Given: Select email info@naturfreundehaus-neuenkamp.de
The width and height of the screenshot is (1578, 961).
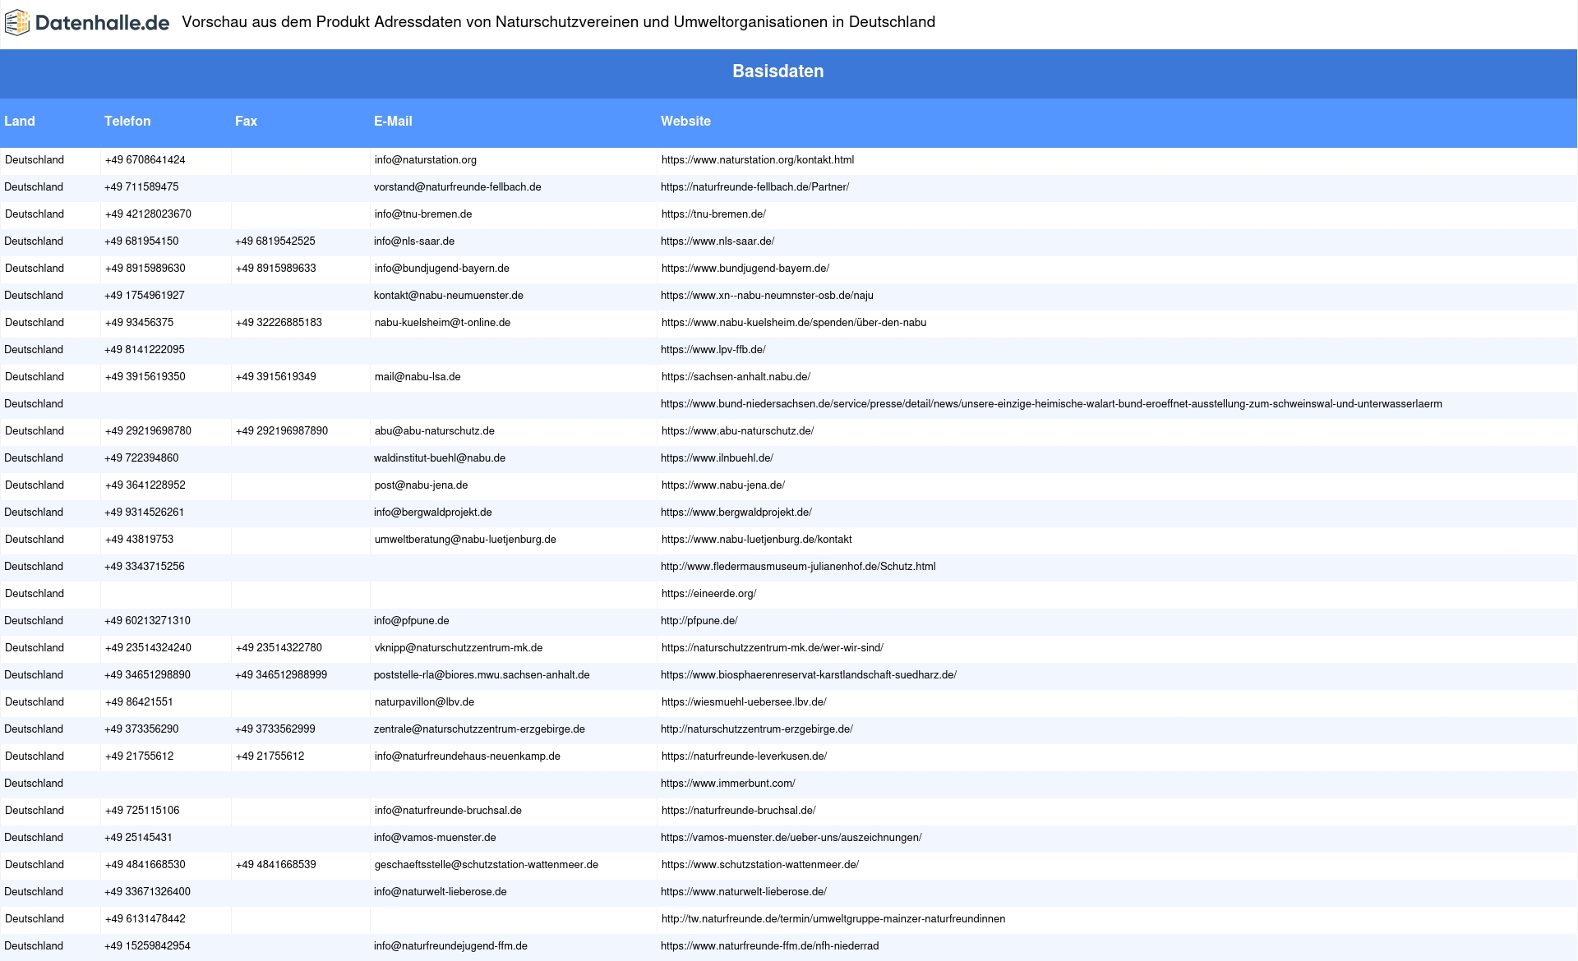Looking at the screenshot, I should tap(468, 756).
